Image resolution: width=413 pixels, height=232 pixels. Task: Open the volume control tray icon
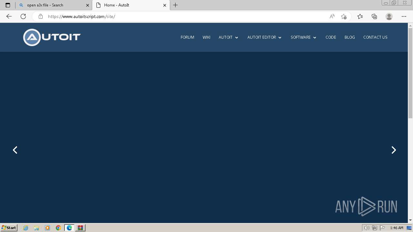367,228
